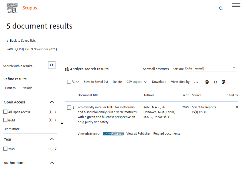Open View at Publisher link
The width and height of the screenshot is (241, 170).
[x=138, y=133]
